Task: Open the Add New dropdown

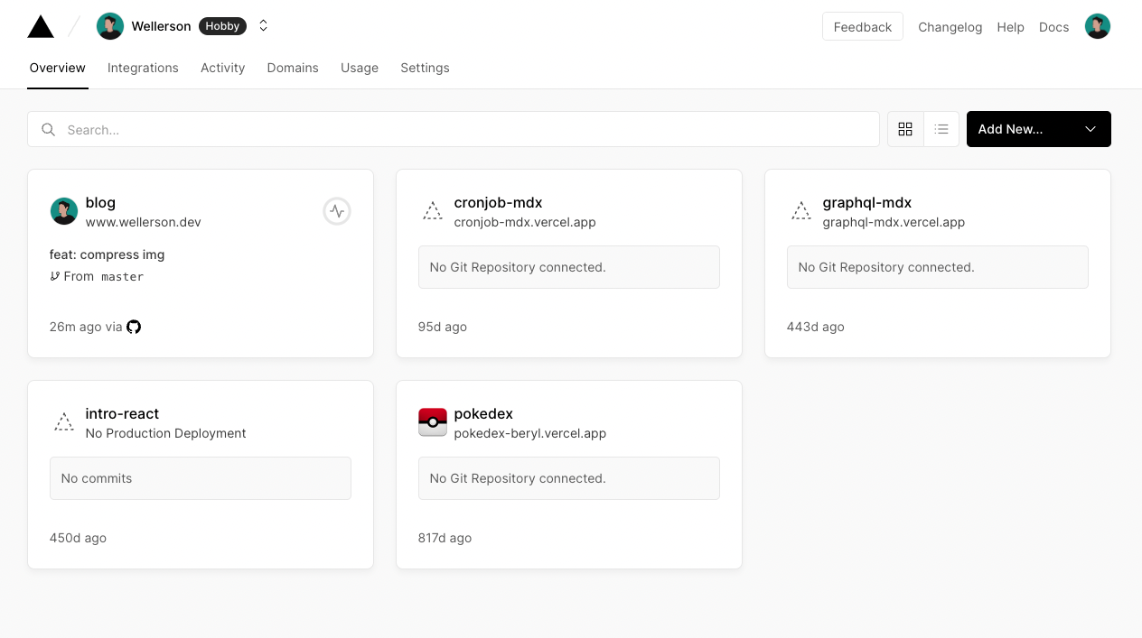Action: (x=1039, y=129)
